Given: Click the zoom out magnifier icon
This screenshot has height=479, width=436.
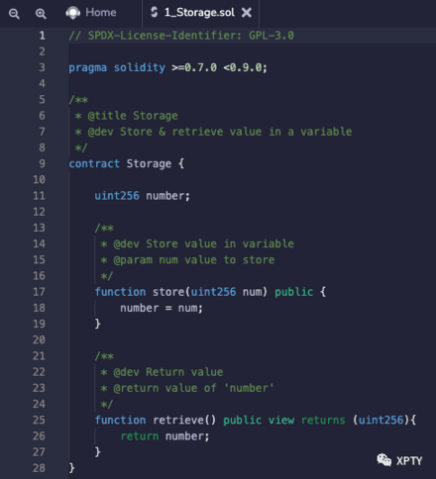Looking at the screenshot, I should (14, 14).
